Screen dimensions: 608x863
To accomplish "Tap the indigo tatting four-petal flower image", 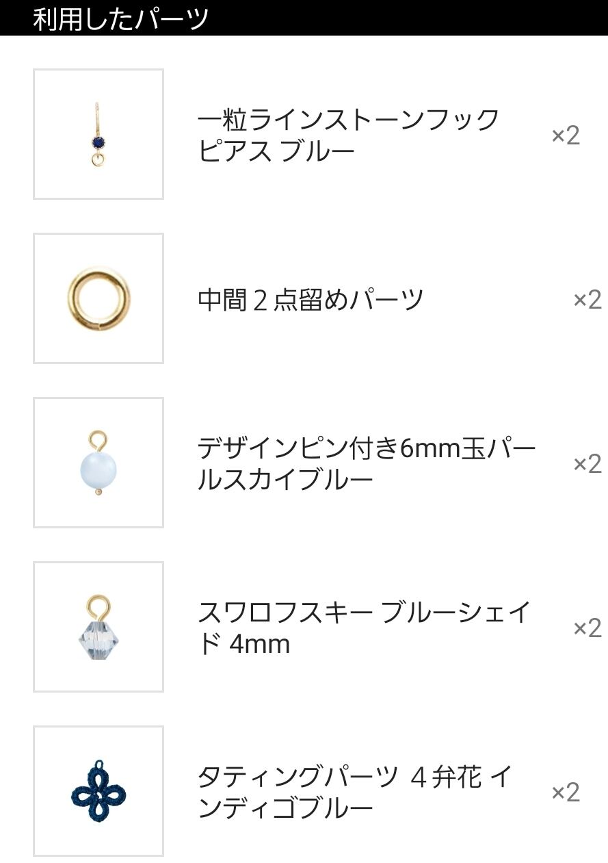I will click(x=98, y=791).
